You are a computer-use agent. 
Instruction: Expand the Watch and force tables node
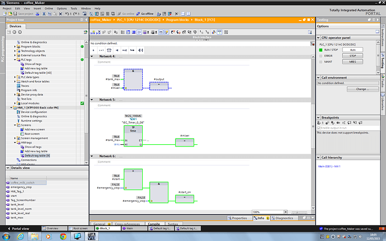coord(15,82)
